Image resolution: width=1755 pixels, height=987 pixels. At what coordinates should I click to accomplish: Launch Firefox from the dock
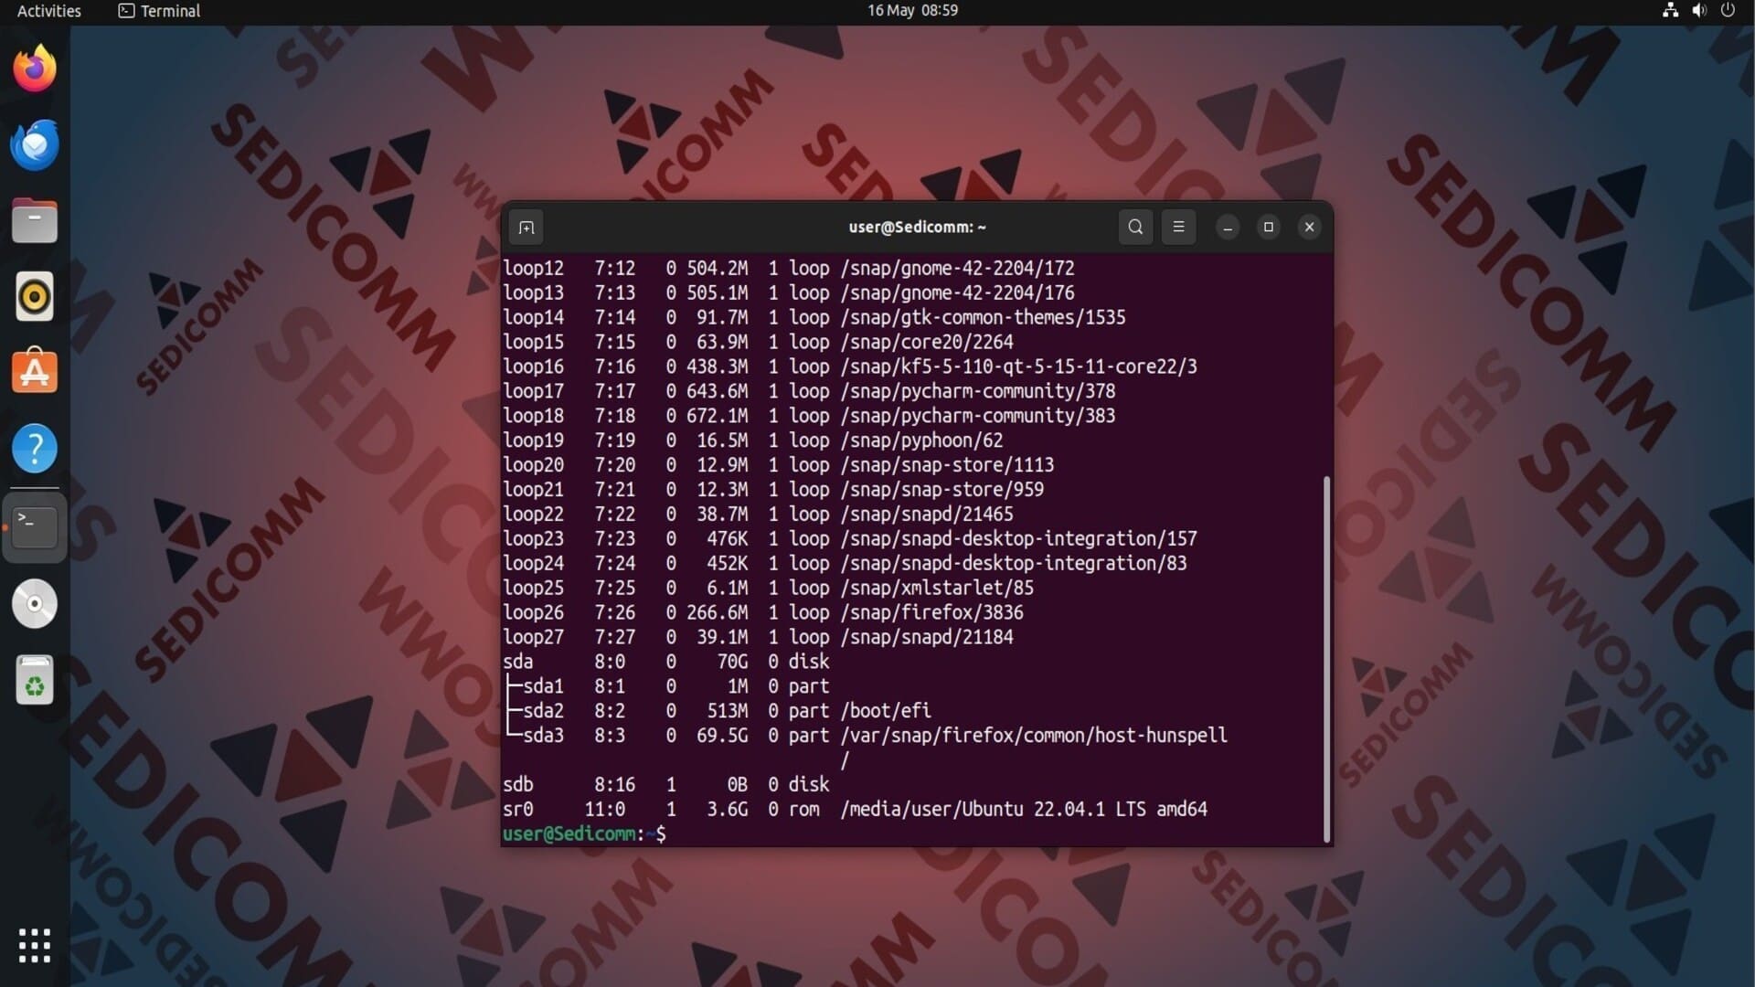(35, 69)
